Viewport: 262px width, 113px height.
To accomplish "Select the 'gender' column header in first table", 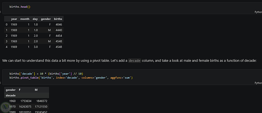I will [x=46, y=19].
